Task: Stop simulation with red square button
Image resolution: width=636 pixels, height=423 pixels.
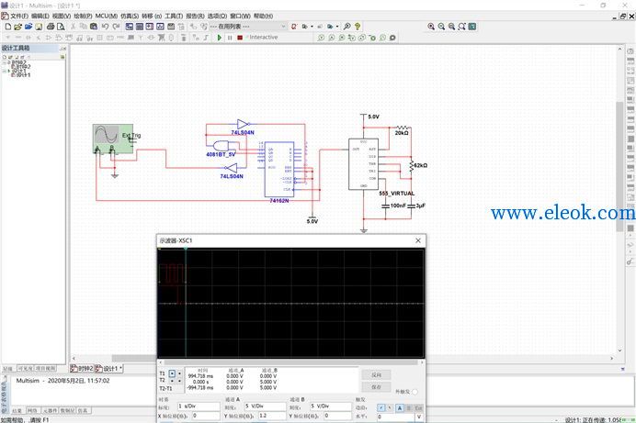Action: (240, 38)
